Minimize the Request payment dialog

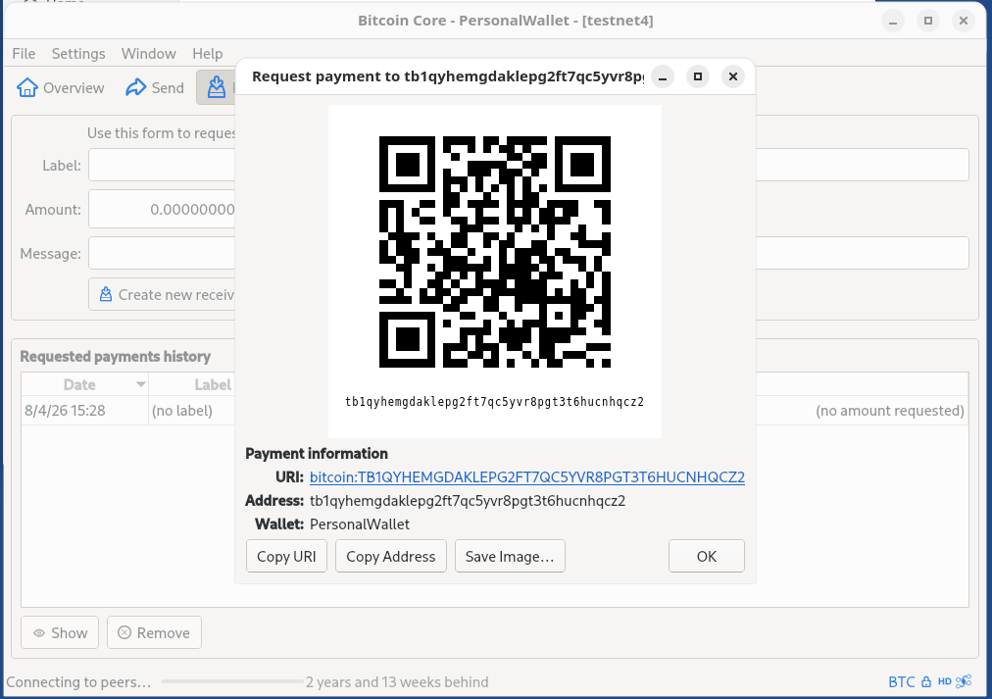pyautogui.click(x=663, y=76)
